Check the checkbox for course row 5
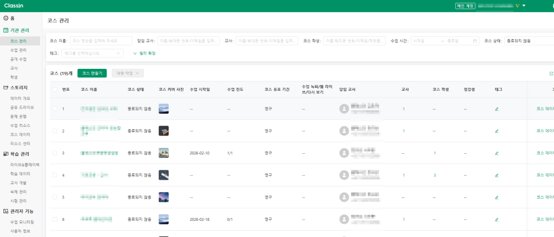Image resolution: width=554 pixels, height=237 pixels. click(54, 197)
